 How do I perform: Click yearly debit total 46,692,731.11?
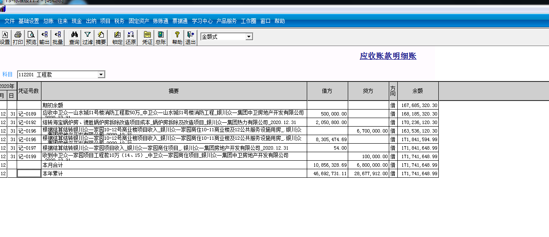click(x=330, y=173)
